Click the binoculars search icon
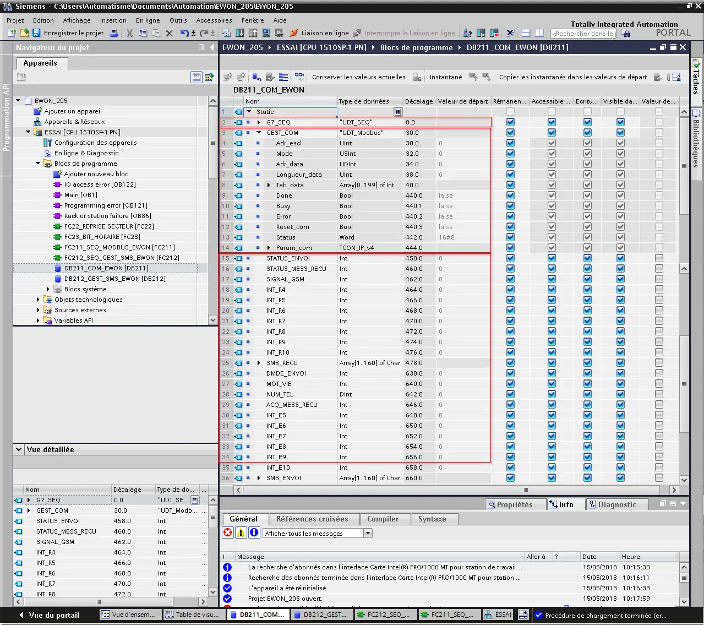Screen dimensions: 704x625 tap(626, 33)
